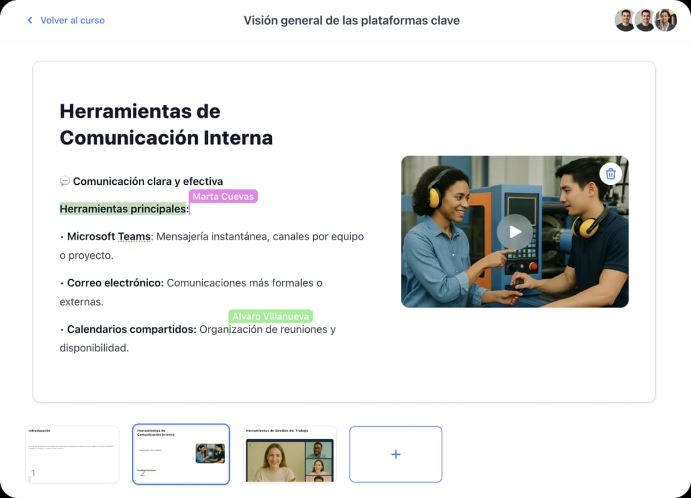Image resolution: width=691 pixels, height=498 pixels.
Task: Play the embedded machine training video
Action: click(x=514, y=231)
